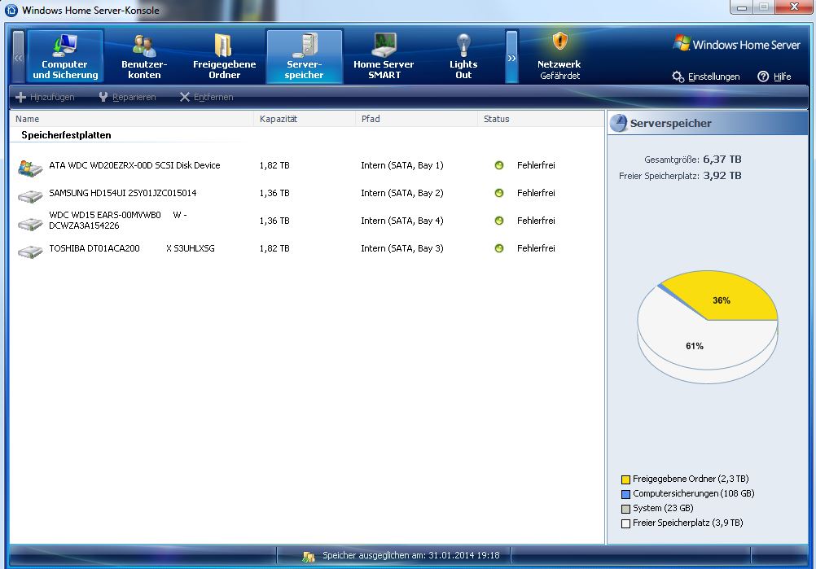Click the green status light for Bay 2
Viewport: 816px width, 569px height.
[x=499, y=193]
